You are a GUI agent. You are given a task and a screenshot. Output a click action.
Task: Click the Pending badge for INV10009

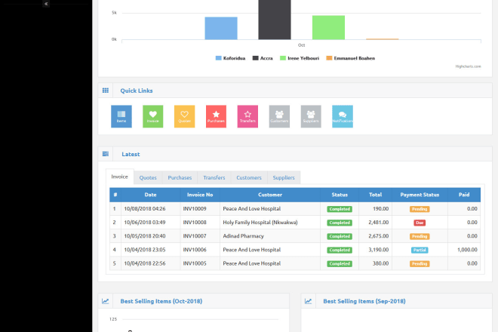pos(420,209)
